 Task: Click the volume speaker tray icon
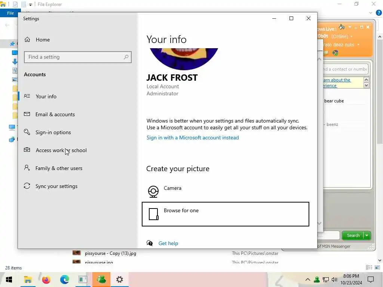coord(334,280)
